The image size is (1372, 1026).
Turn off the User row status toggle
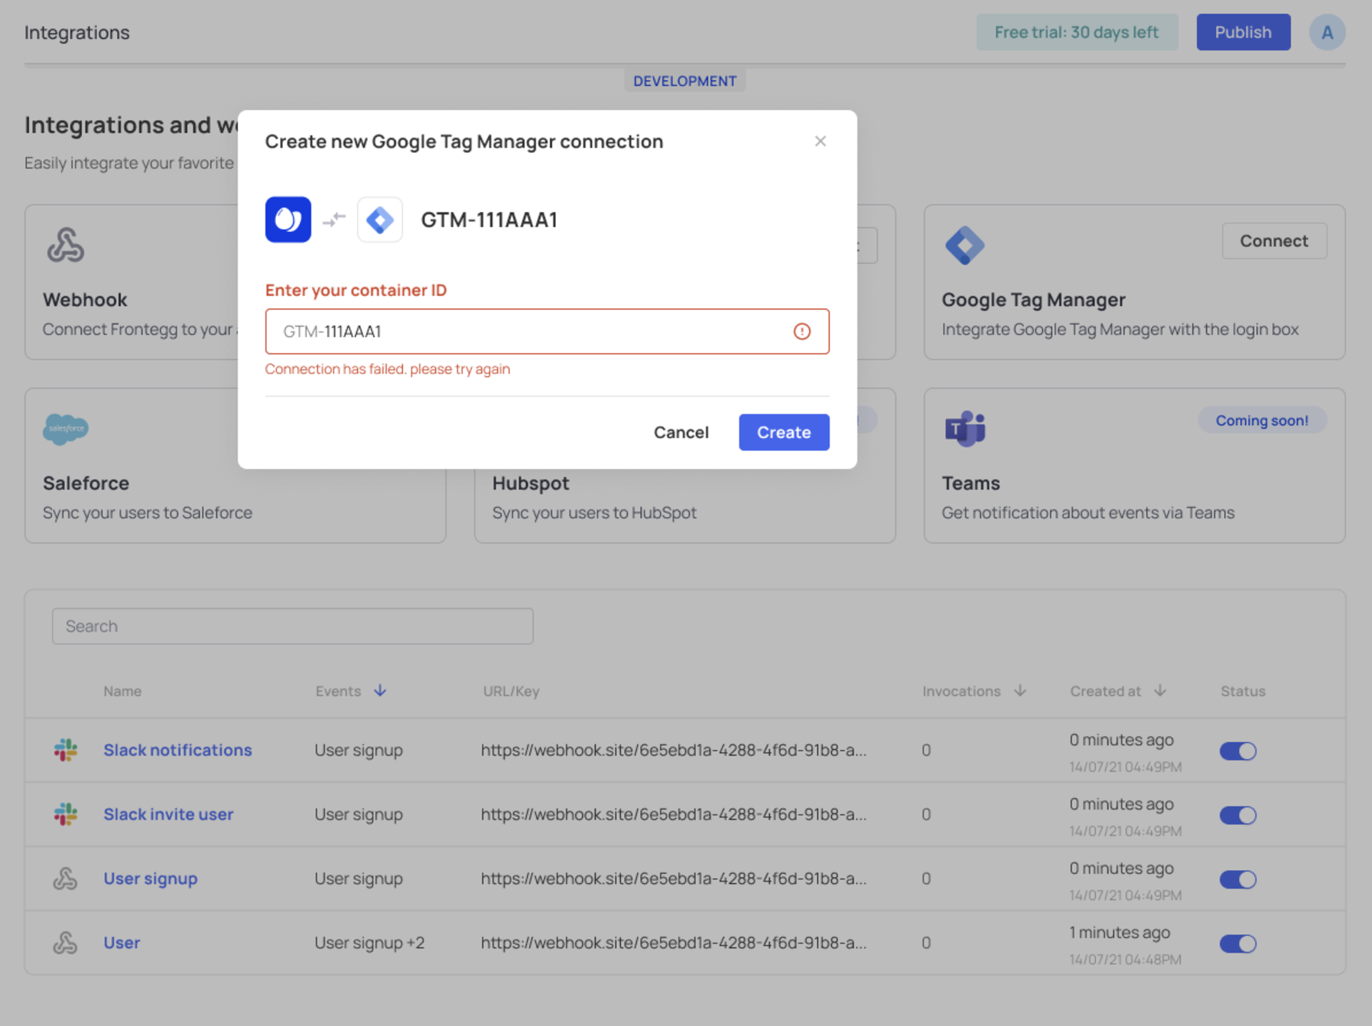tap(1237, 943)
